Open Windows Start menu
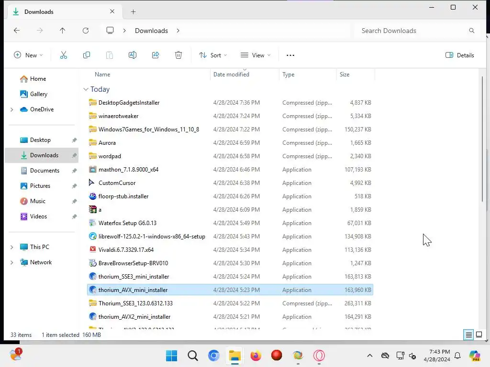490x367 pixels. tap(171, 356)
